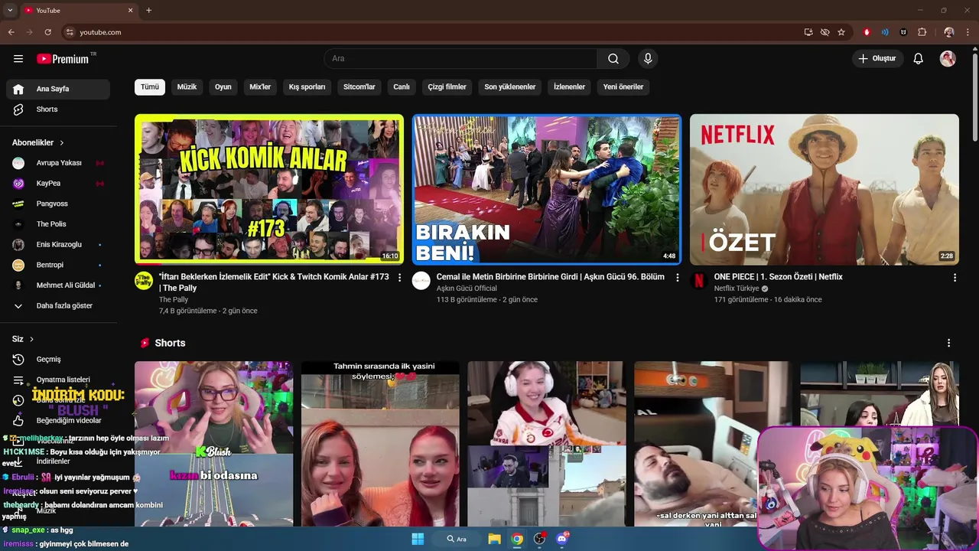
Task: Open the notifications bell
Action: pos(919,59)
